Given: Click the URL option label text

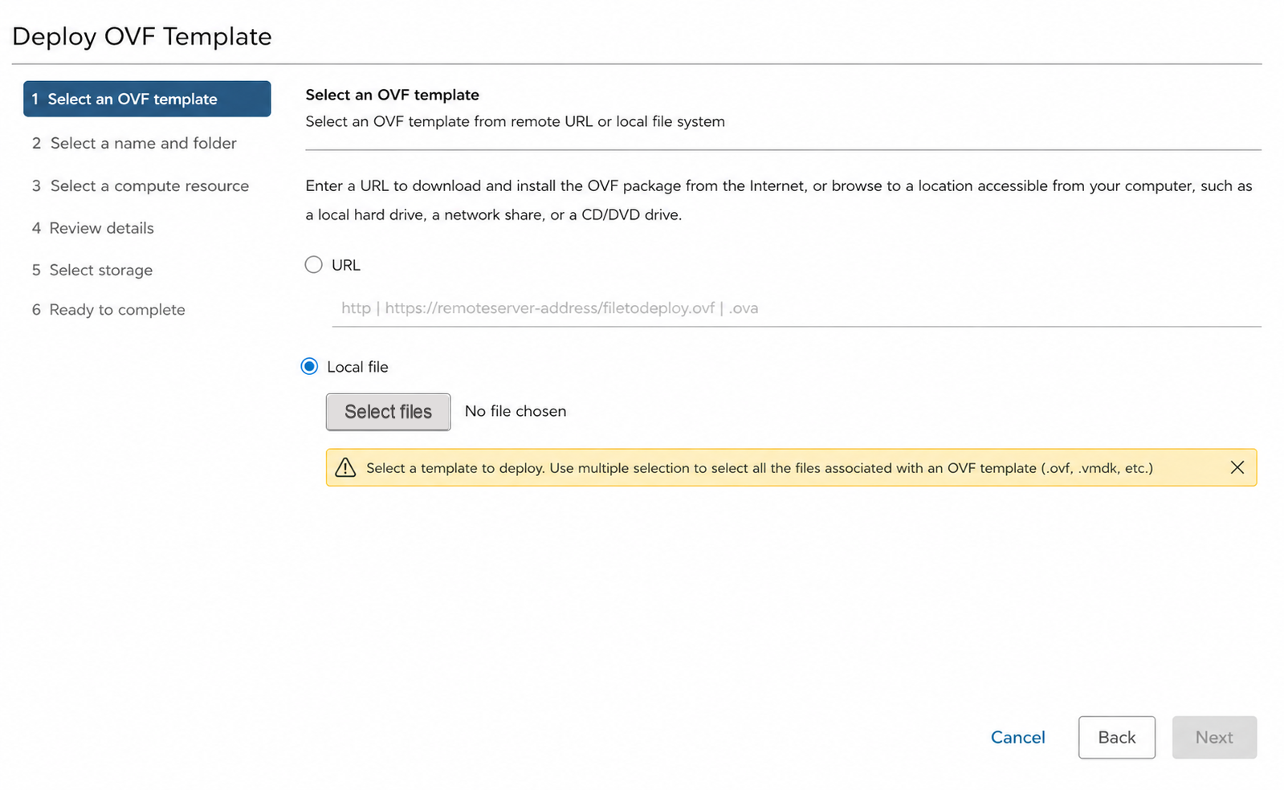Looking at the screenshot, I should coord(346,265).
